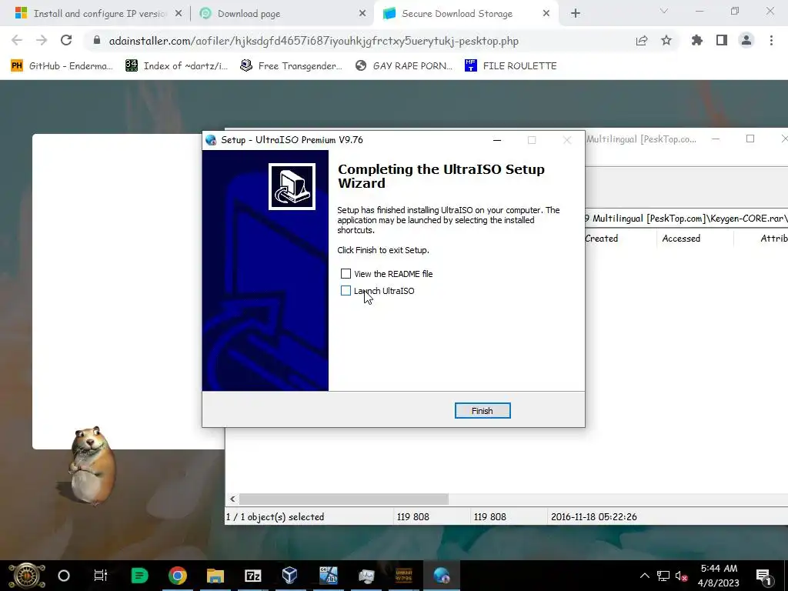Open File Explorer from the taskbar
This screenshot has height=591, width=788.
tap(215, 576)
